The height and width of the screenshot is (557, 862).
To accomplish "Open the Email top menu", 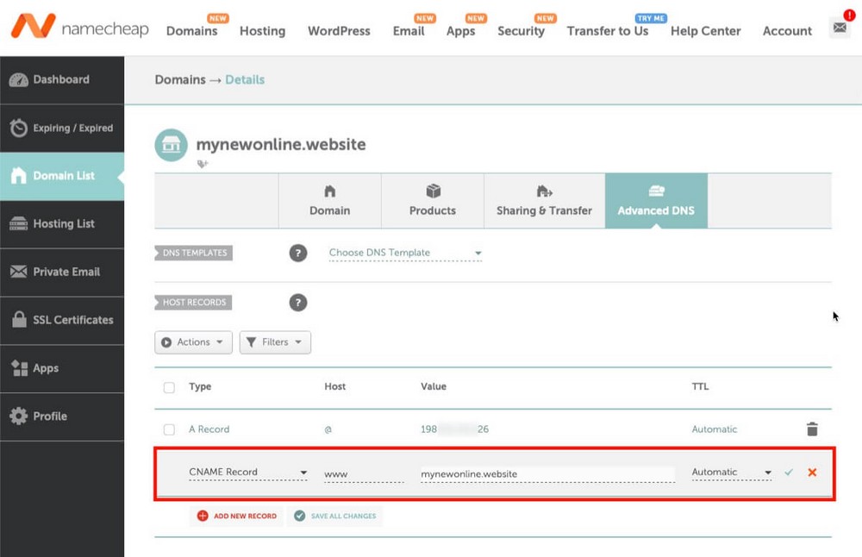I will click(409, 31).
